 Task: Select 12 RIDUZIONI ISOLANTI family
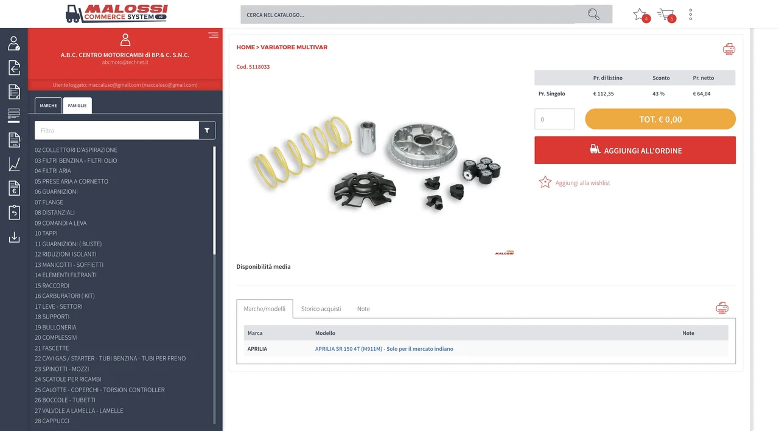click(x=66, y=254)
